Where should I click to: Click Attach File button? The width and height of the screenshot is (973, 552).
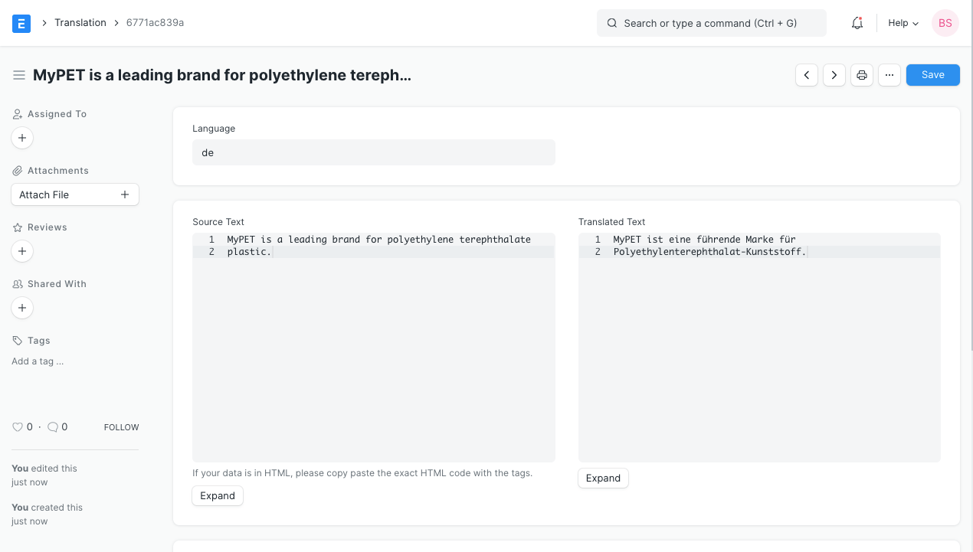point(74,194)
